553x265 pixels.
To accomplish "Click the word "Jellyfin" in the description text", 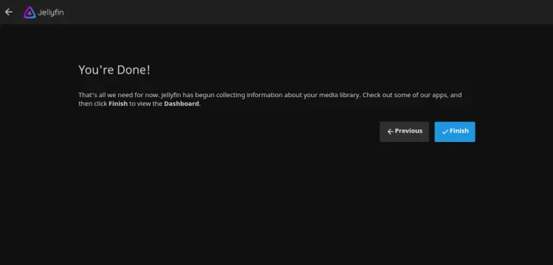I will coord(171,95).
